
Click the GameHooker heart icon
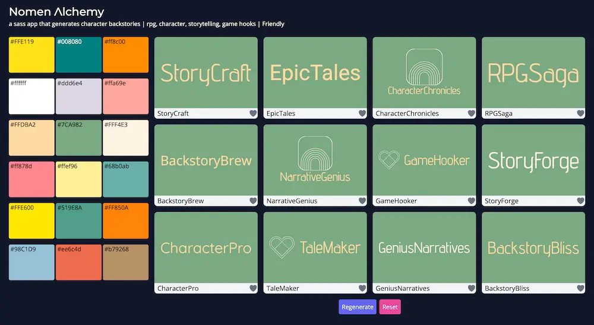point(472,201)
